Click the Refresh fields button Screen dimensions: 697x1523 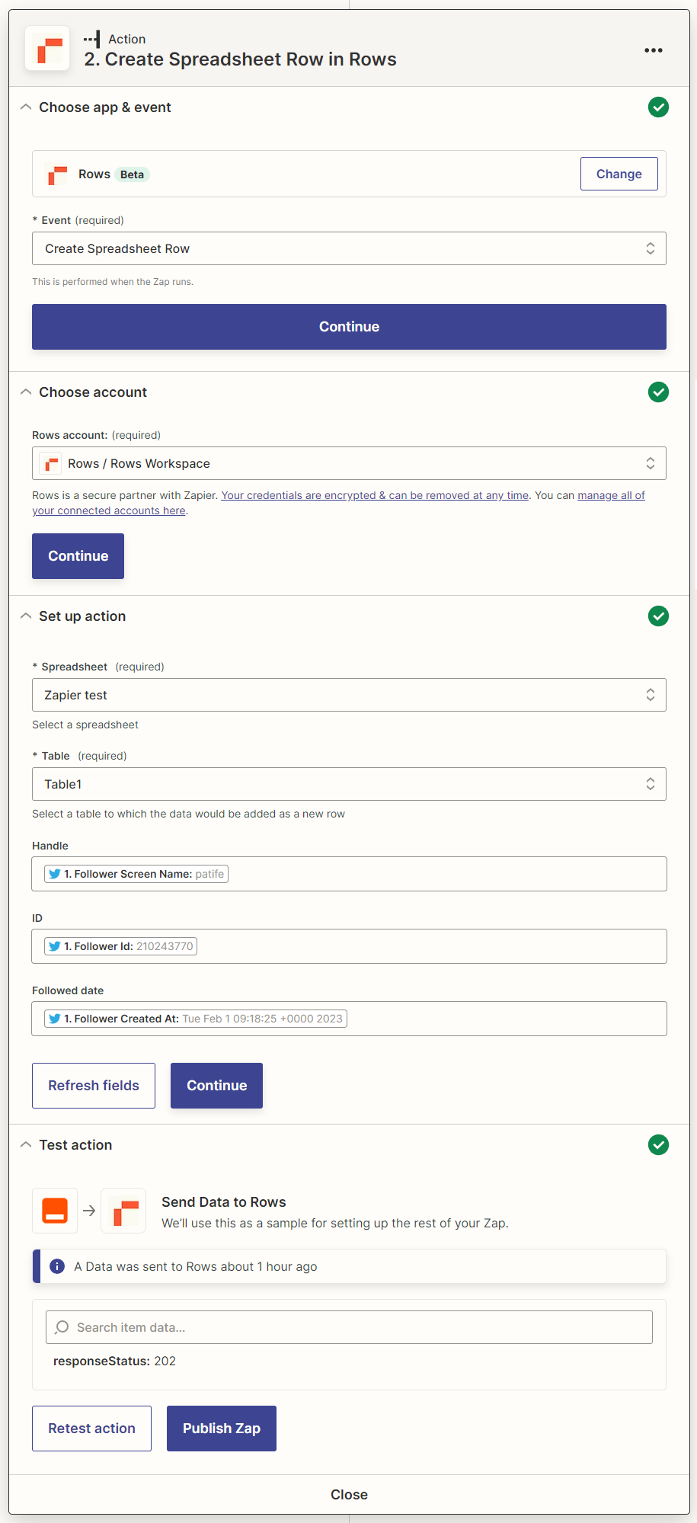[94, 1086]
